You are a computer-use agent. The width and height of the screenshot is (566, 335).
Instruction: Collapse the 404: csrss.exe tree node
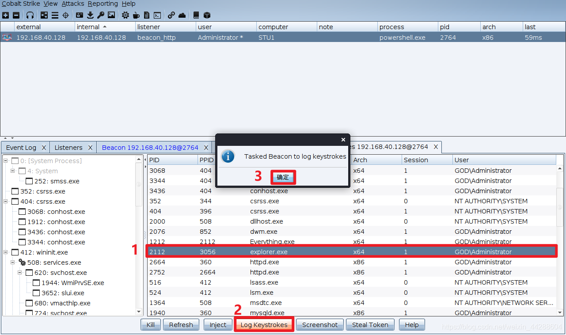[x=6, y=202]
